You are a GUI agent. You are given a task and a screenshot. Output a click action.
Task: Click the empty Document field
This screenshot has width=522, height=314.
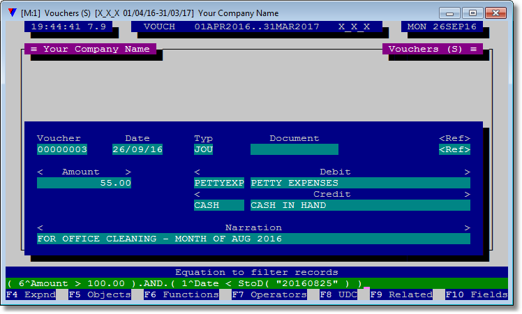tap(294, 149)
